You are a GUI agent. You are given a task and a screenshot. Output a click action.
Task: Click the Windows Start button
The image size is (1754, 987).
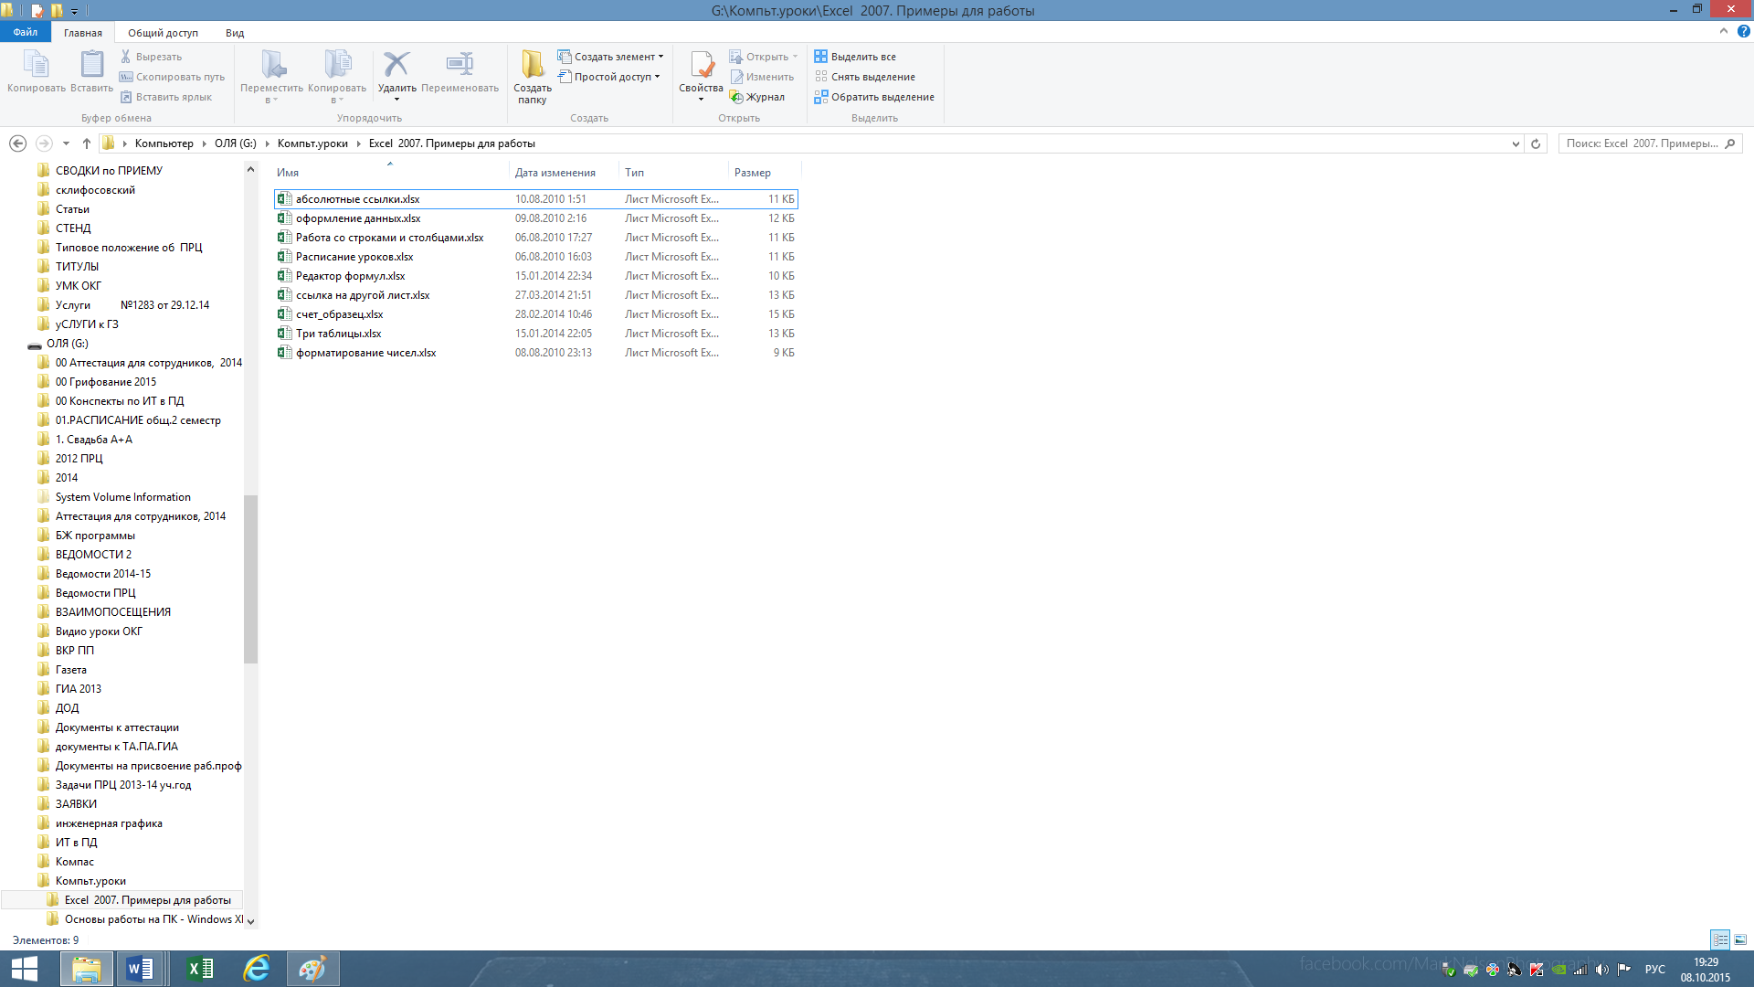25,969
